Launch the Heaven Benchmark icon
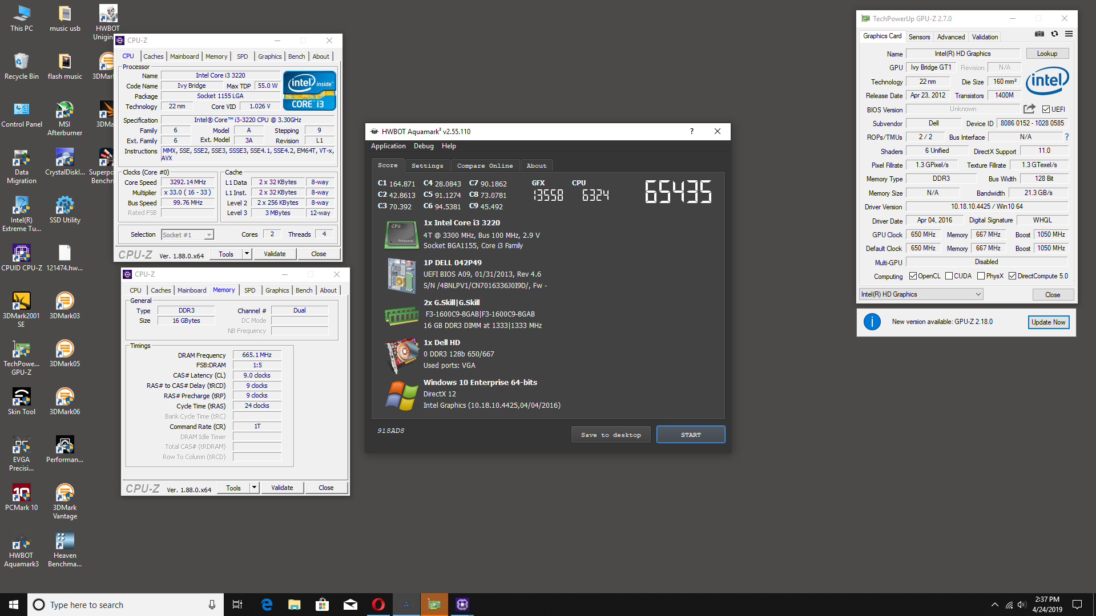Viewport: 1096px width, 616px height. coord(65,549)
